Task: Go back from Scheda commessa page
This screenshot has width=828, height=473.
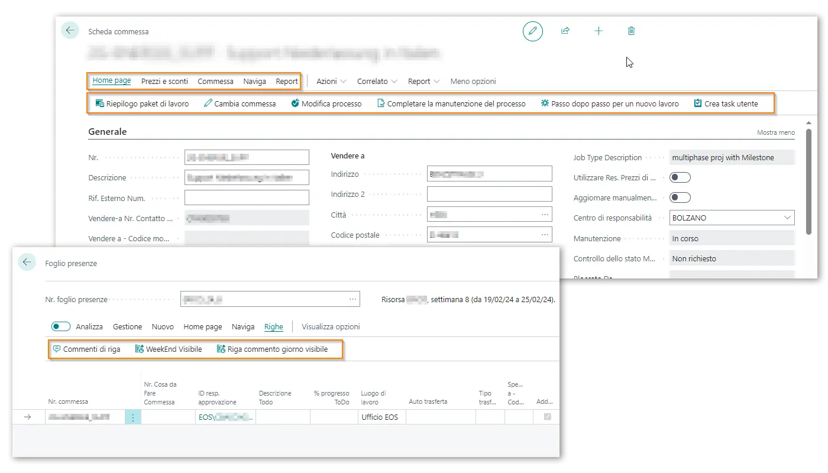Action: pos(70,31)
